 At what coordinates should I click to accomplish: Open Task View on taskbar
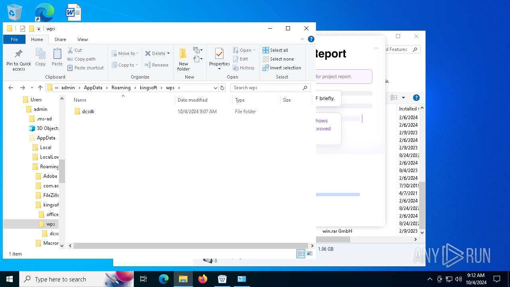coord(143,279)
